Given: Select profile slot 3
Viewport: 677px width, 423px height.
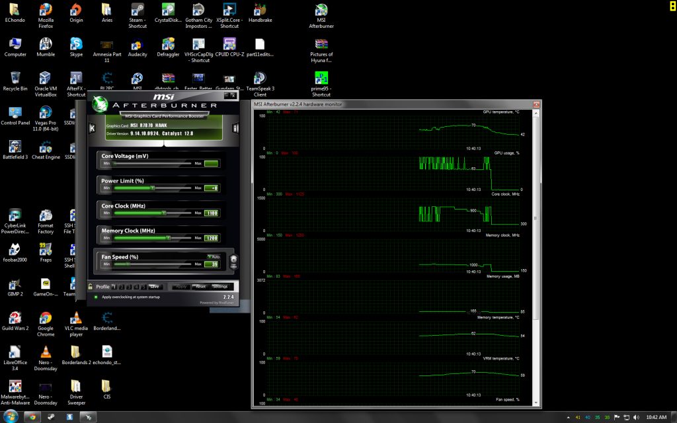Looking at the screenshot, I should pyautogui.click(x=129, y=287).
